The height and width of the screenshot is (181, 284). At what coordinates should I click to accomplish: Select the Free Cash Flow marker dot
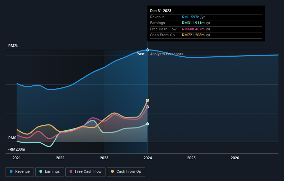click(x=147, y=107)
